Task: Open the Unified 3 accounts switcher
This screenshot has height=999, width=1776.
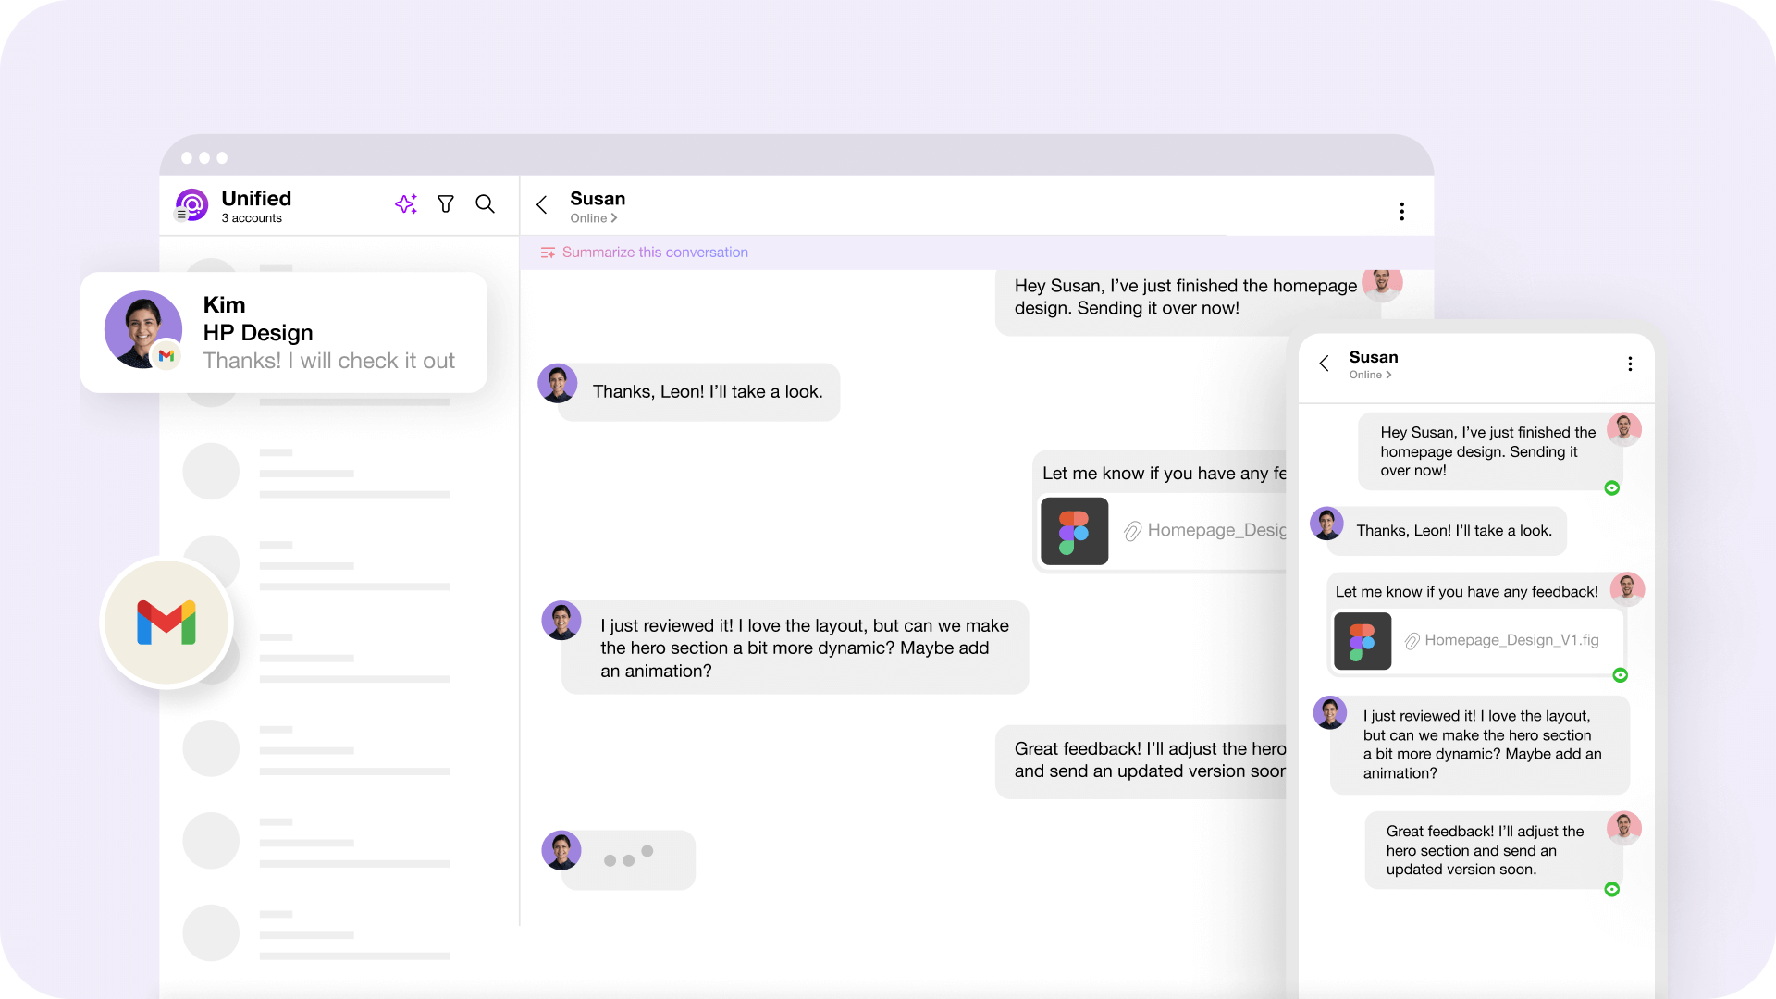Action: (x=256, y=206)
